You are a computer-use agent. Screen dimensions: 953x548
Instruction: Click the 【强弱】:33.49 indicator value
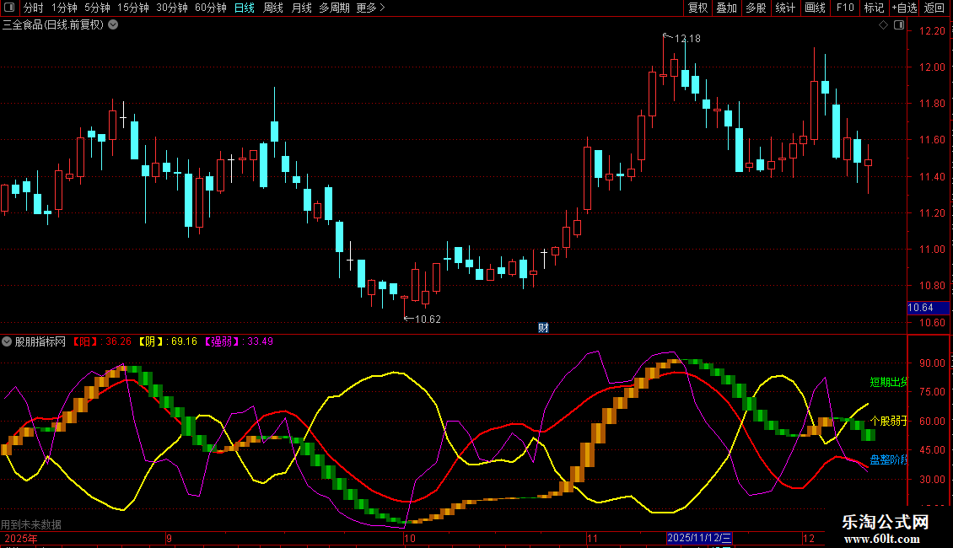238,341
